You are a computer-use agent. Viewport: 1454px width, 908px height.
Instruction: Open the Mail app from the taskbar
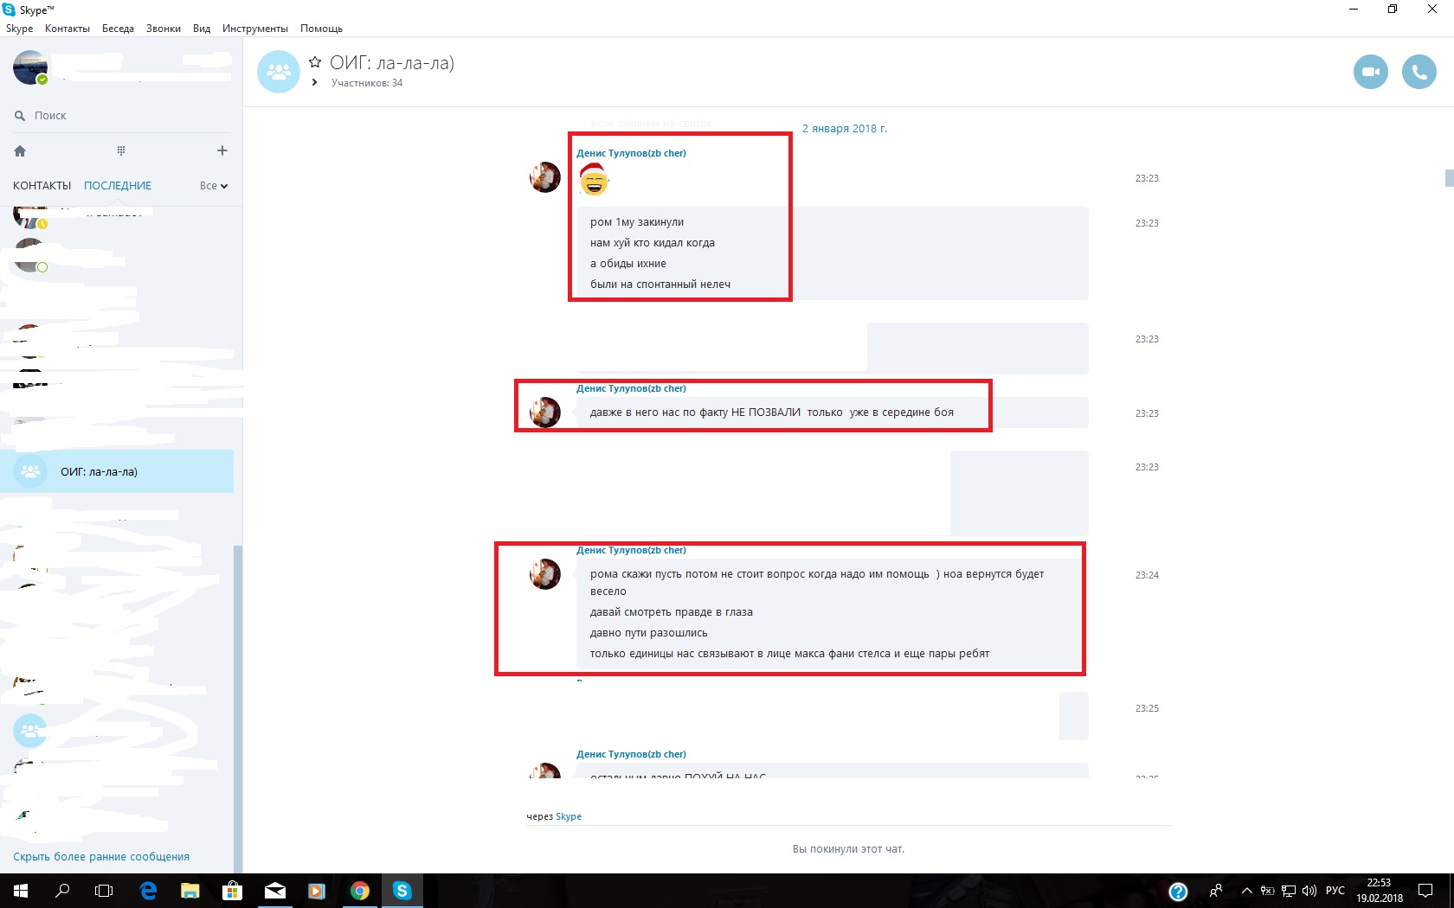point(275,891)
